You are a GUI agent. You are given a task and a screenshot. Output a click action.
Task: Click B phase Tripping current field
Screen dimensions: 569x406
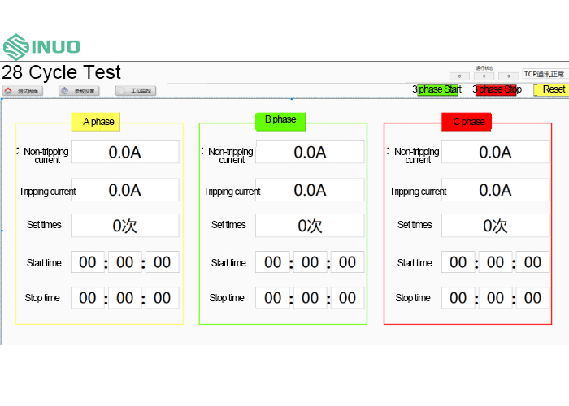click(310, 190)
